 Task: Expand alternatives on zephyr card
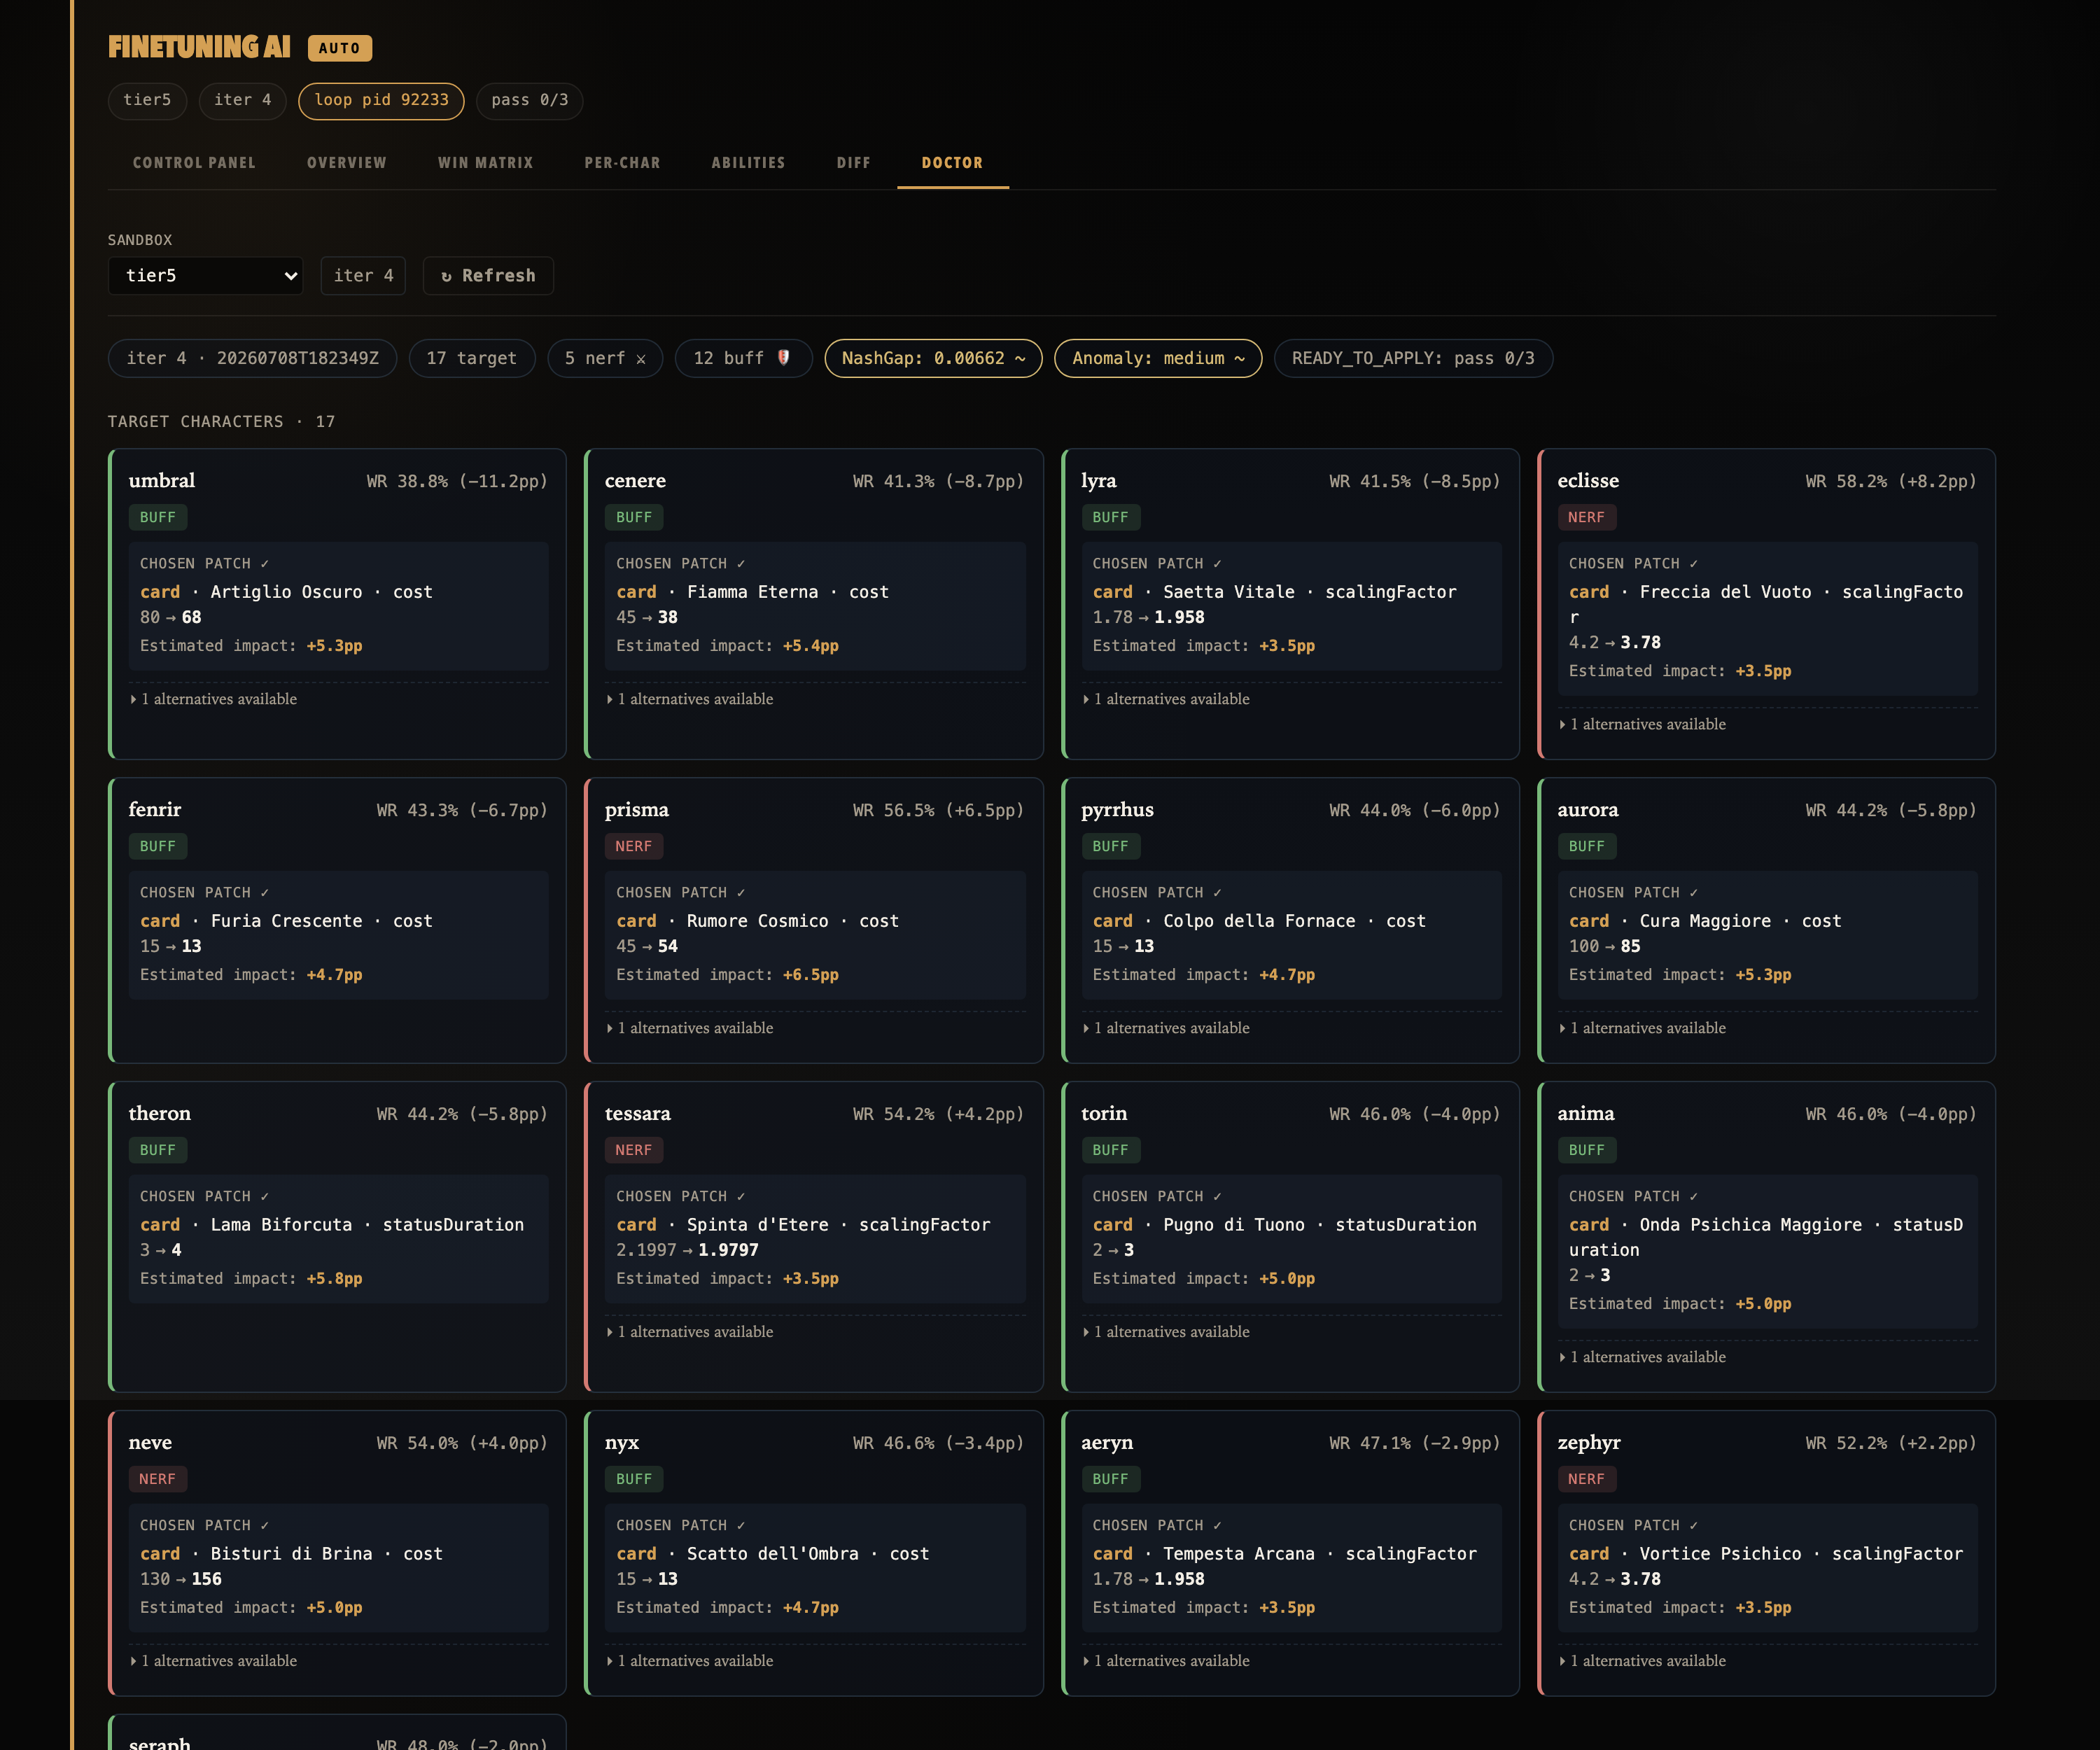(x=1643, y=1661)
